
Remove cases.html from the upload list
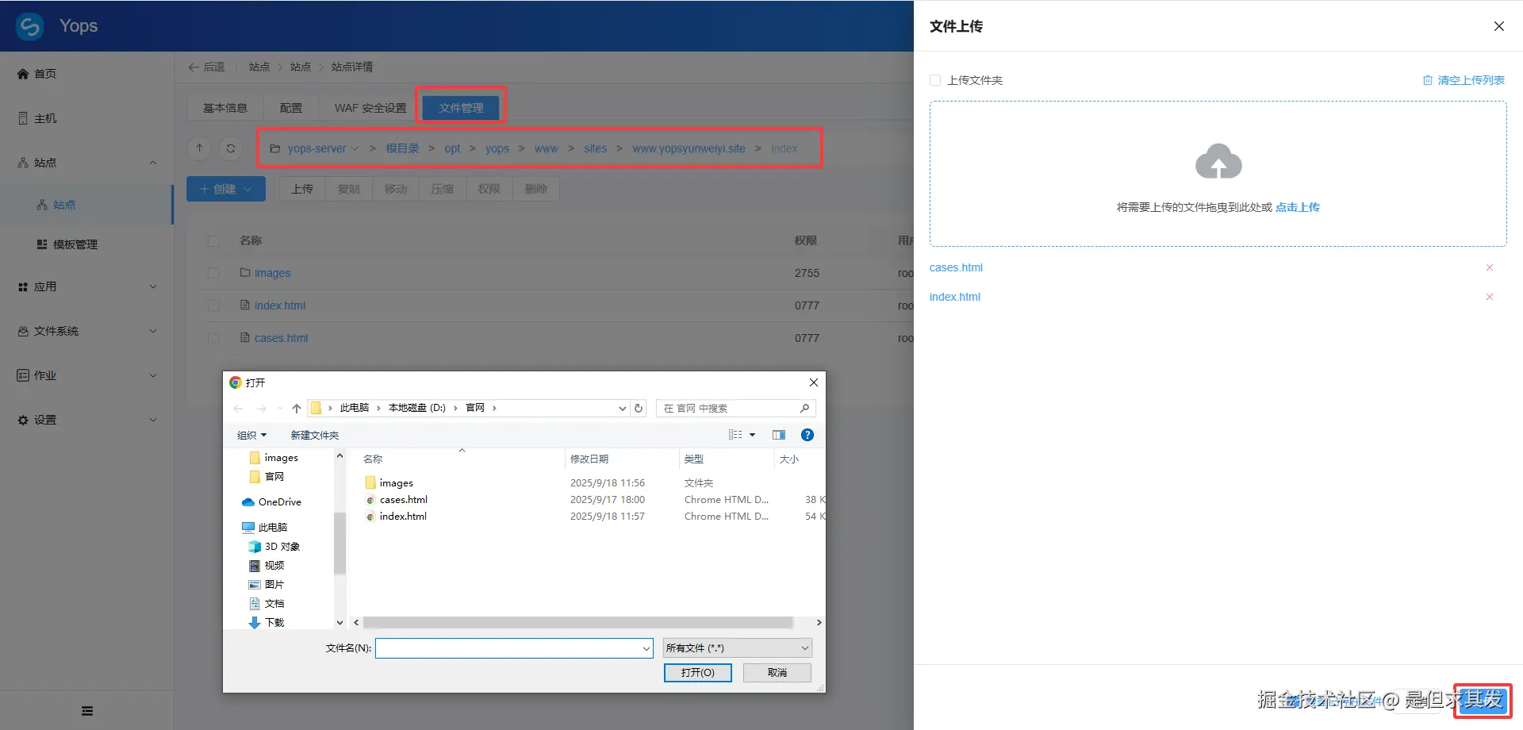[x=1490, y=267]
